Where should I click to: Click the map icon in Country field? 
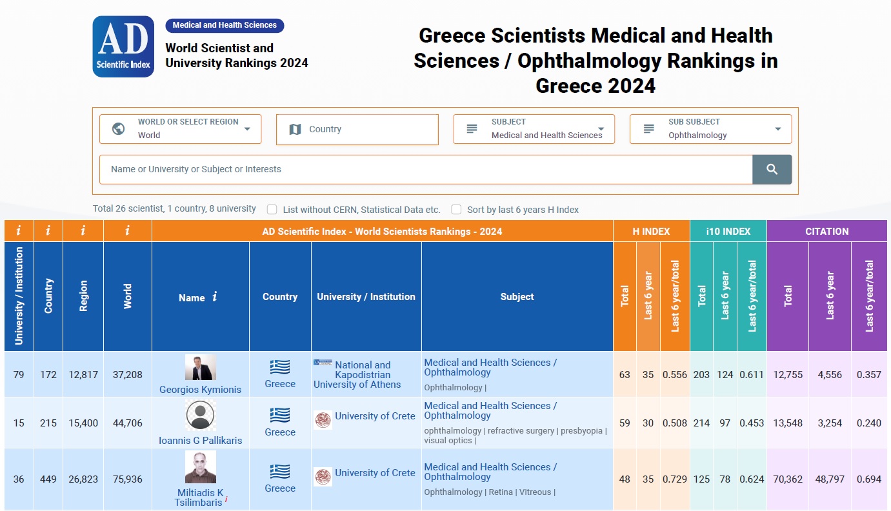[295, 129]
